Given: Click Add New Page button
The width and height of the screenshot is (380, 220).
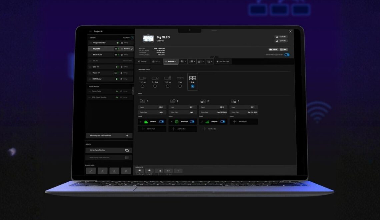Looking at the screenshot, I should pos(223,62).
